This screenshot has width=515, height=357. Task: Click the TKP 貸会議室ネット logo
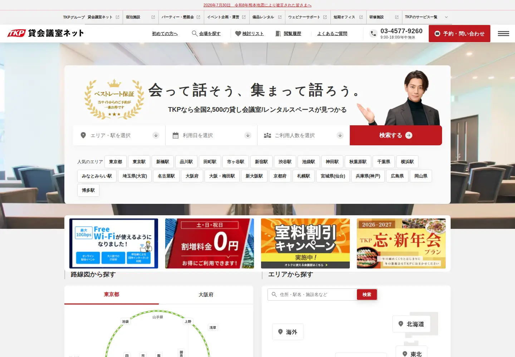tap(45, 33)
